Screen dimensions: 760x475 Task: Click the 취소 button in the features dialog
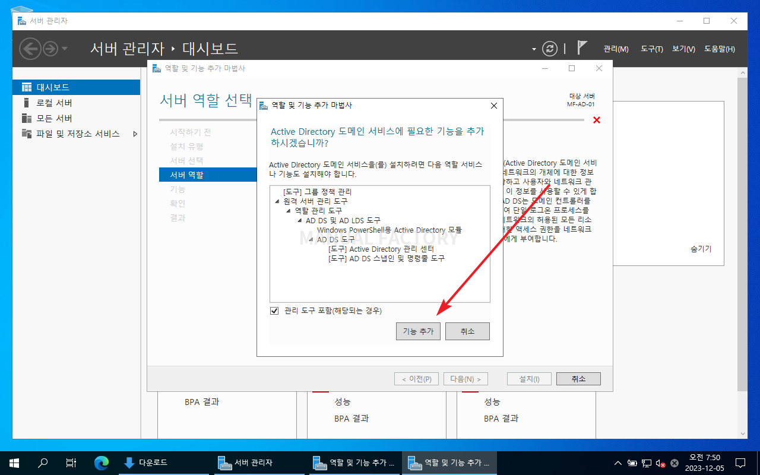click(467, 331)
